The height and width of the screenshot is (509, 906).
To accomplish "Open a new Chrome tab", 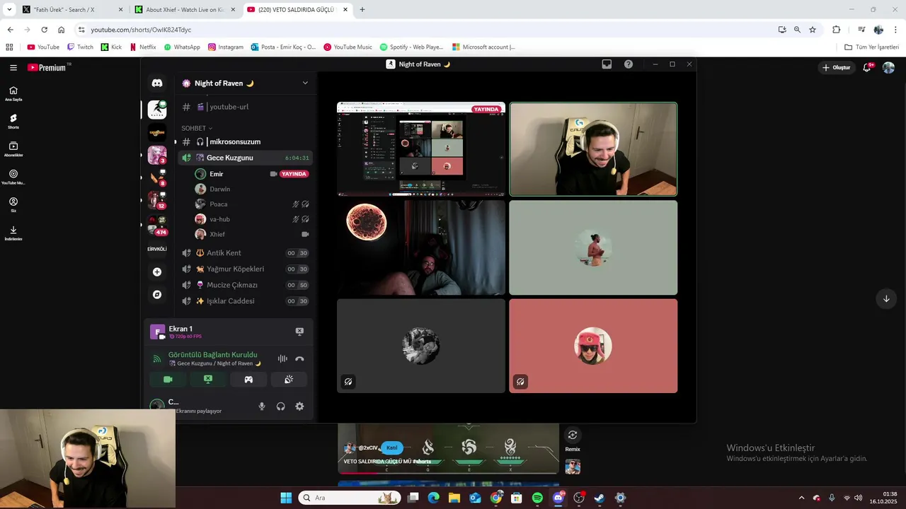I will [x=362, y=10].
